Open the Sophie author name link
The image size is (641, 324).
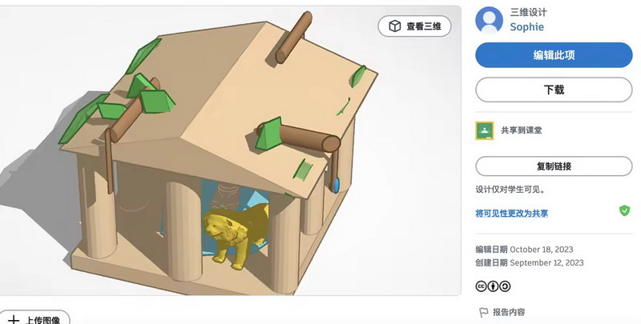(x=526, y=27)
